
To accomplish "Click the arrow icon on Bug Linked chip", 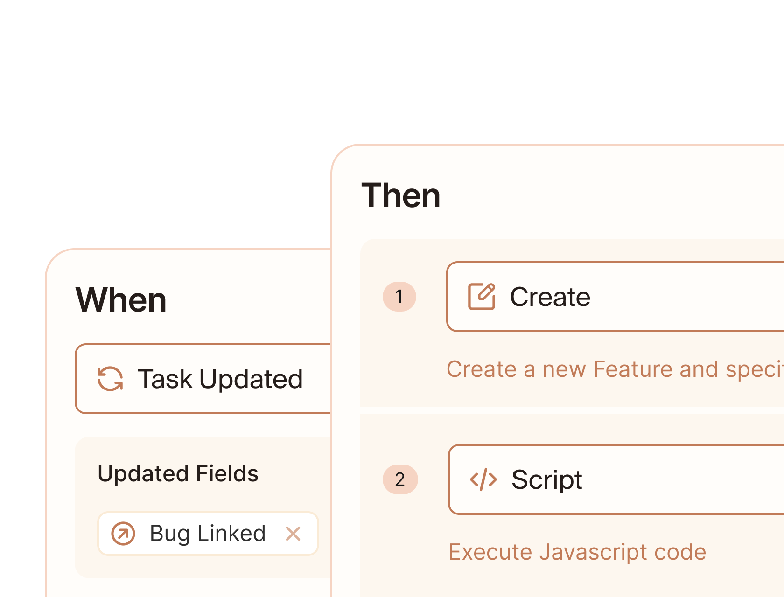I will click(123, 534).
